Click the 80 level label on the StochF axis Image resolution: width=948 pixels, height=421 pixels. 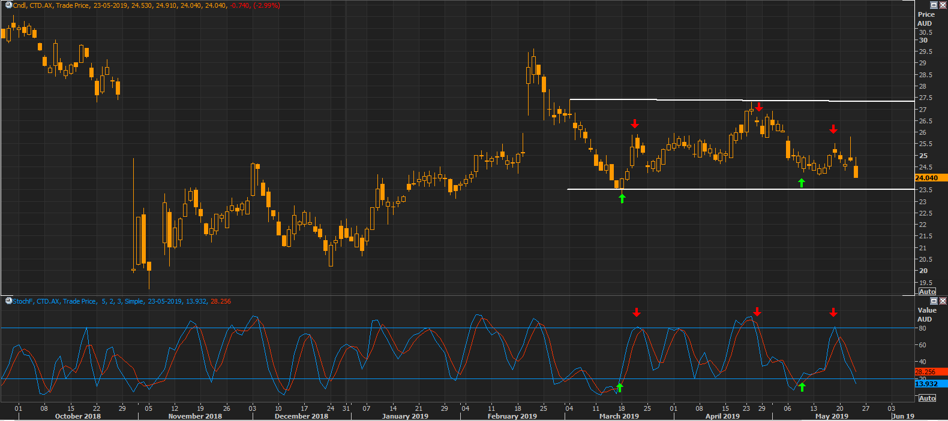922,328
